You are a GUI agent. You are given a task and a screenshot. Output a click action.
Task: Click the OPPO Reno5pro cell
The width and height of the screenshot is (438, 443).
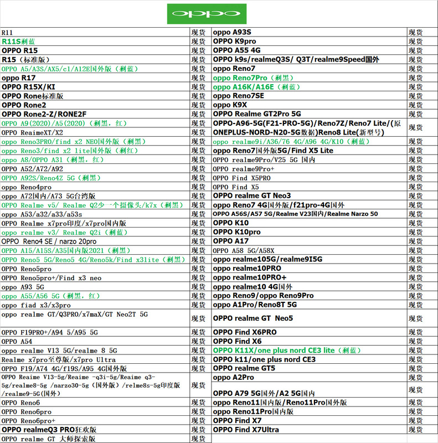click(x=95, y=269)
